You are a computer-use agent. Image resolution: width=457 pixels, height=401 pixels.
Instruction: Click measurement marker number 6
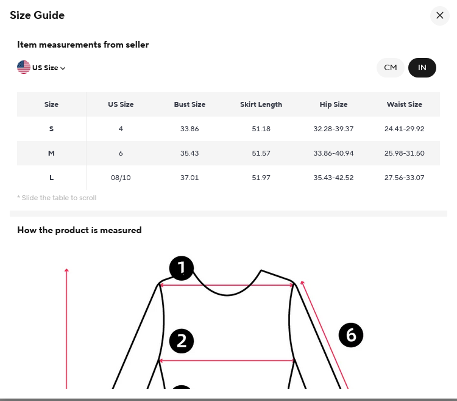[x=350, y=334]
